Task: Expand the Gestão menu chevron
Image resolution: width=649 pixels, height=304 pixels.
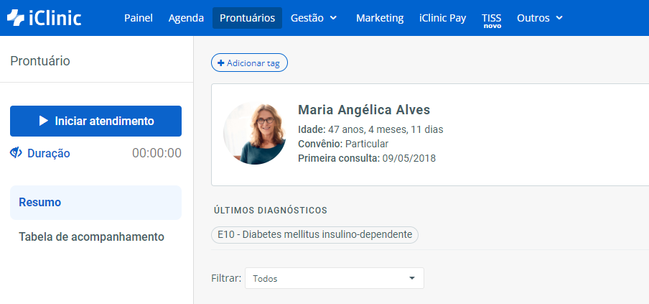Action: (333, 18)
